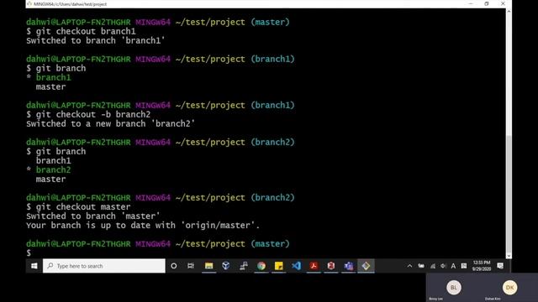Viewport: 538px width, 302px height.
Task: Open the Action Center notifications icon
Action: pos(500,266)
